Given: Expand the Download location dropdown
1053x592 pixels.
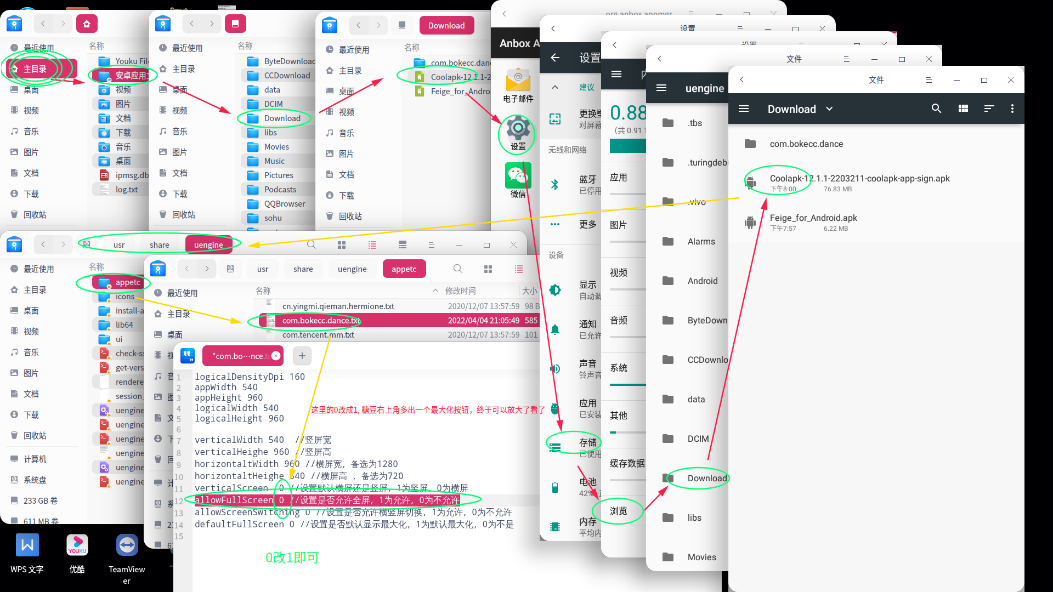Looking at the screenshot, I should pyautogui.click(x=830, y=109).
